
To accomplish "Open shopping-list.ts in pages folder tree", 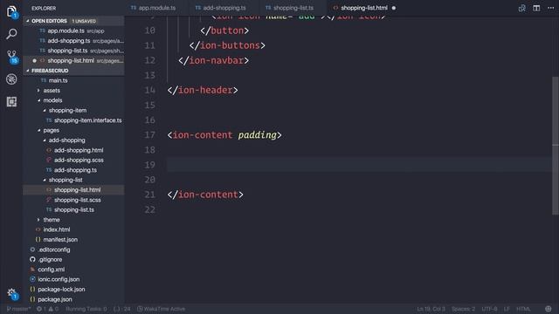I will tap(74, 209).
